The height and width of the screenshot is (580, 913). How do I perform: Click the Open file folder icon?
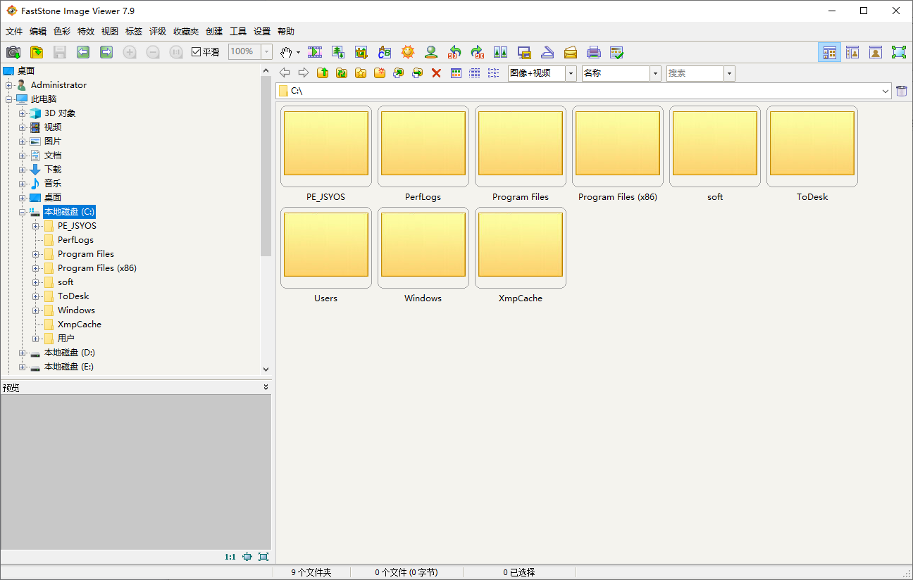pos(37,52)
